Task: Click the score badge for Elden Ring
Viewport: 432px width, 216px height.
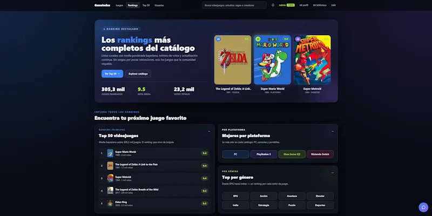Action: (205, 204)
